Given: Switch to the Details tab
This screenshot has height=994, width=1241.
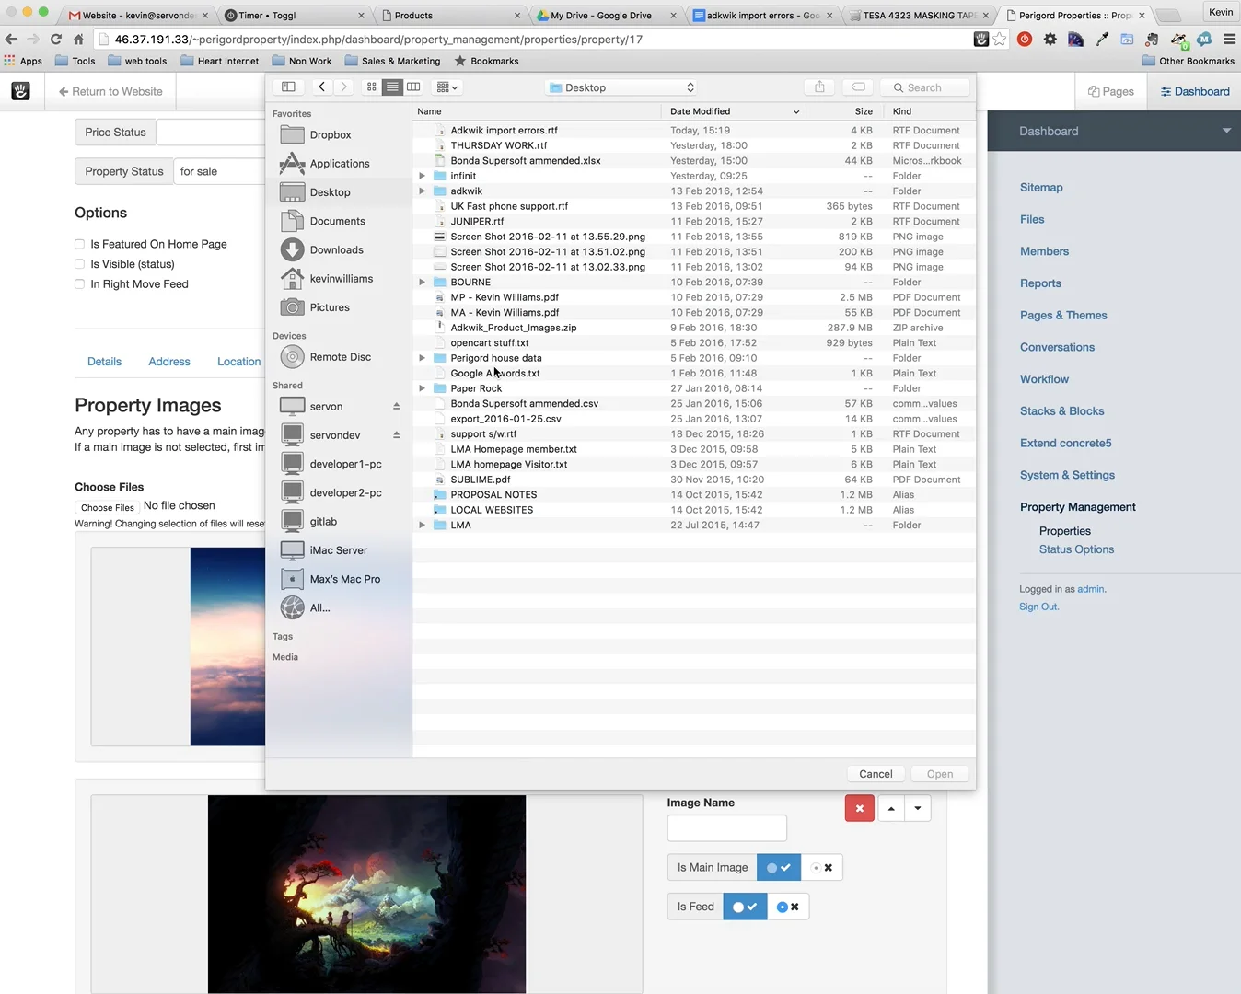Looking at the screenshot, I should click(x=104, y=362).
